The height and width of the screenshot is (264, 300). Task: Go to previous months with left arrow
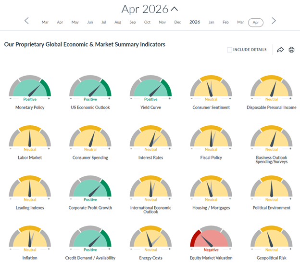26,21
